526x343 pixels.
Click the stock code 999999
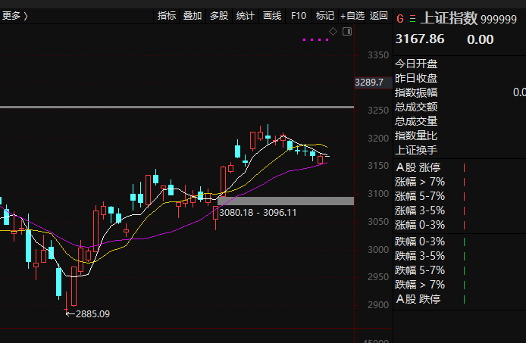[x=499, y=20]
